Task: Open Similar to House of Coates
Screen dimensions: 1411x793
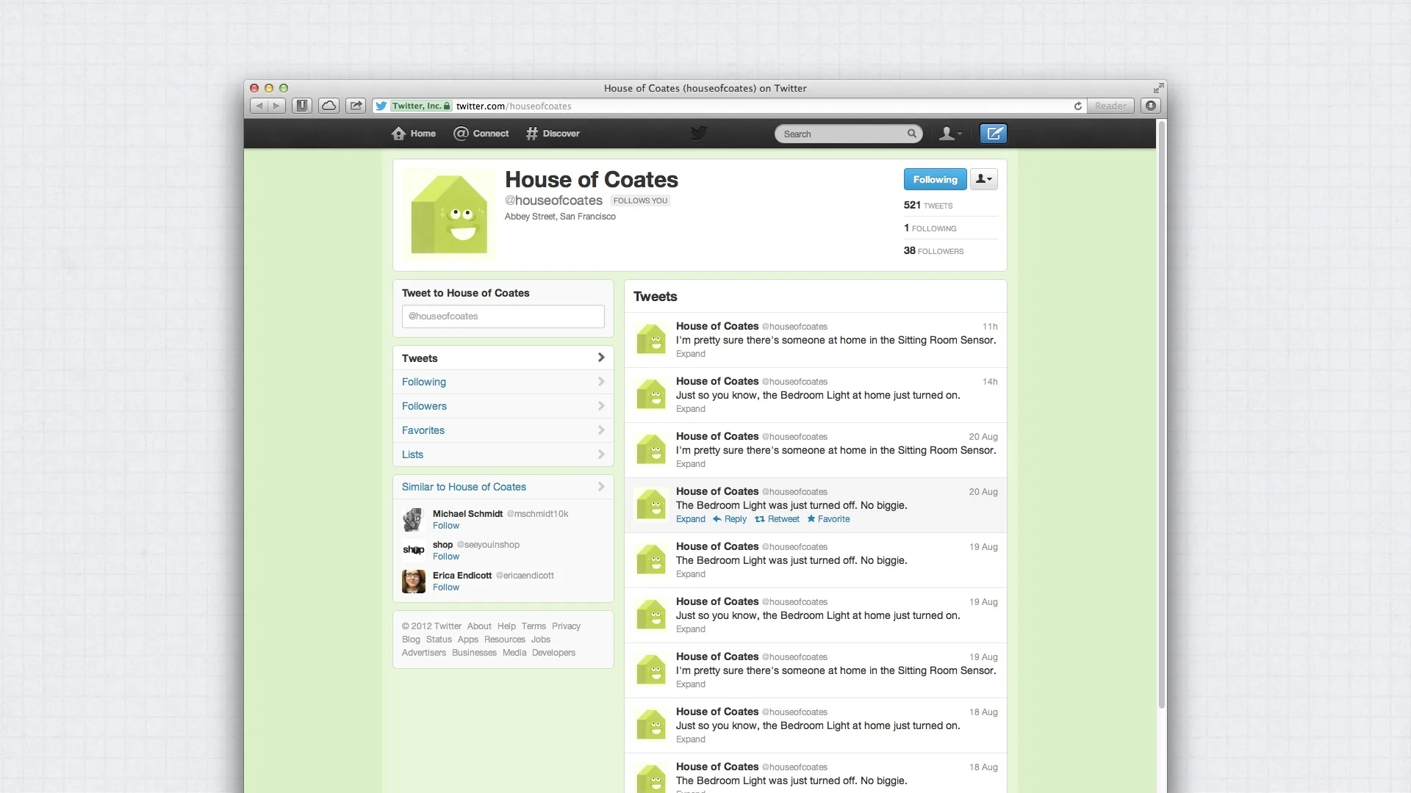Action: coord(503,487)
